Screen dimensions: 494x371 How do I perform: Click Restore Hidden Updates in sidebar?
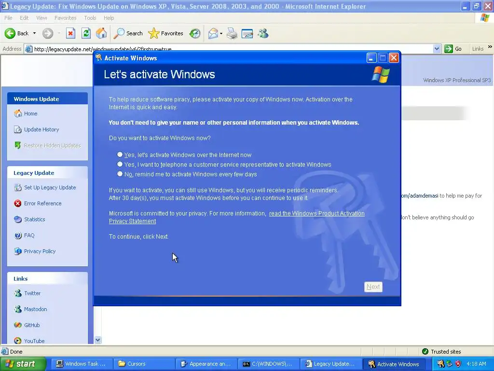(x=48, y=145)
